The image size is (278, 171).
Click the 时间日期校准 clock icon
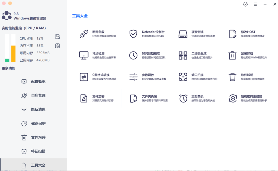133,55
